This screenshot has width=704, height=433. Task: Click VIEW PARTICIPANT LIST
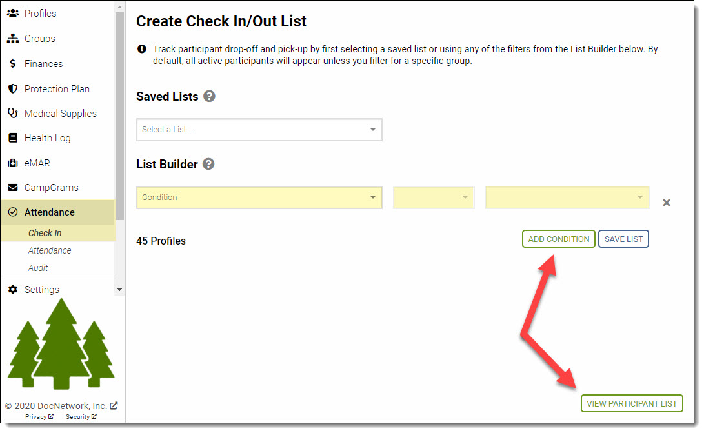tap(631, 403)
